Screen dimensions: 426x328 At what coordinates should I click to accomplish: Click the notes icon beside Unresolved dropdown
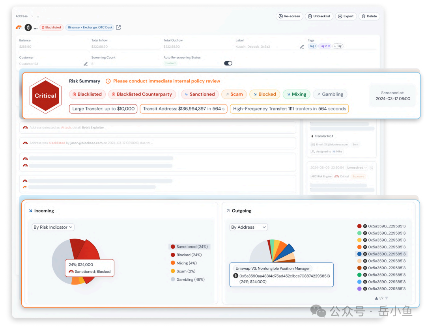pos(372,168)
